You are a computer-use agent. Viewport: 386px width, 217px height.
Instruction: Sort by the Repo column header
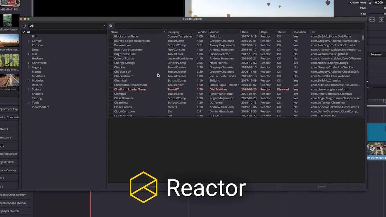(x=268, y=32)
